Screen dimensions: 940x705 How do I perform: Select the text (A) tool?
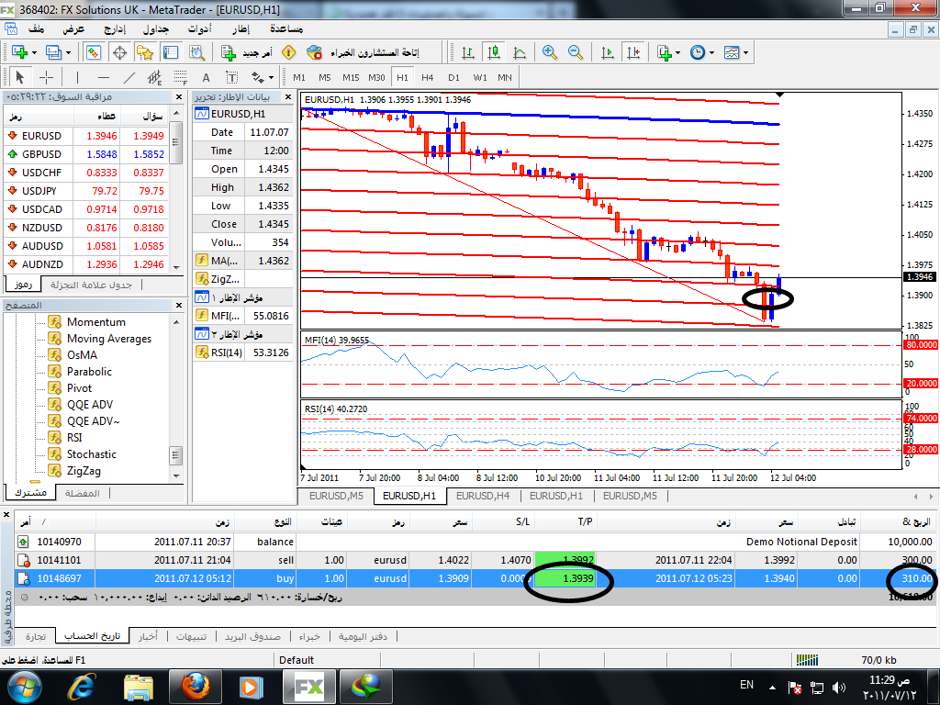tap(207, 77)
